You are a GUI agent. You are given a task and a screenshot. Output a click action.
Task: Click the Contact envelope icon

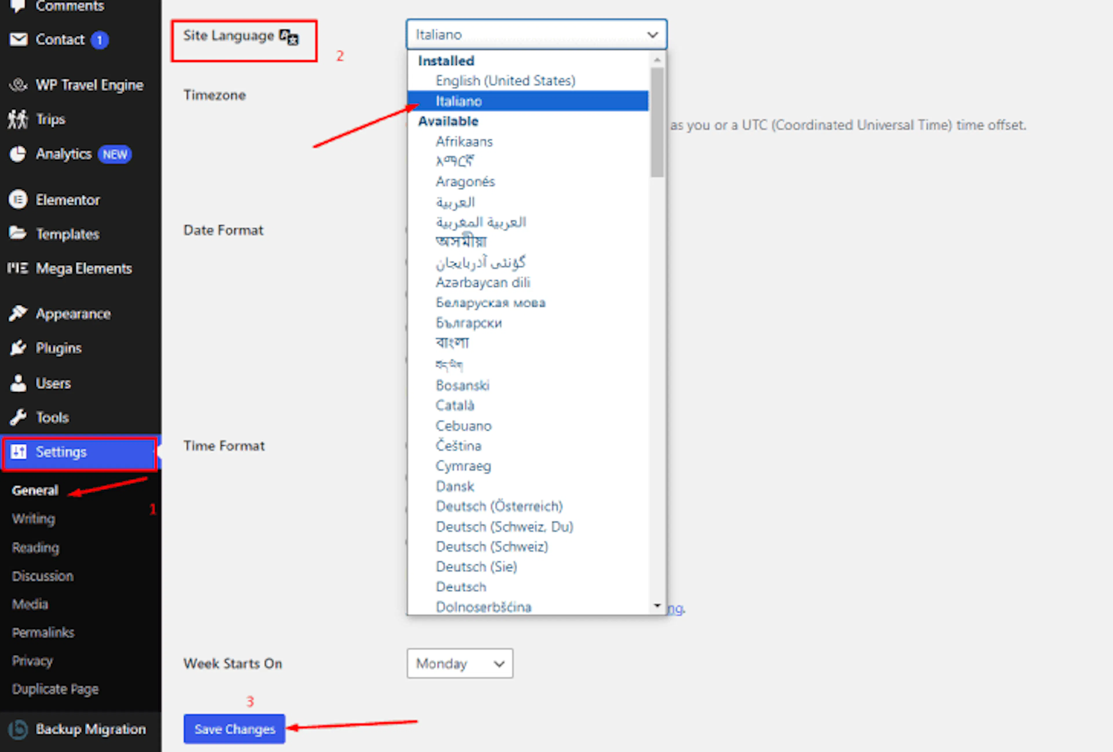tap(19, 39)
